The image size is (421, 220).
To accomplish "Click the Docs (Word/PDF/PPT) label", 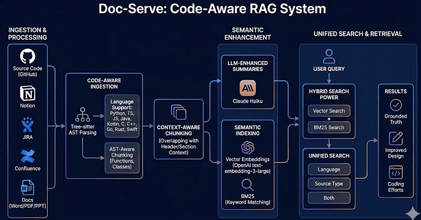I will coord(28,203).
